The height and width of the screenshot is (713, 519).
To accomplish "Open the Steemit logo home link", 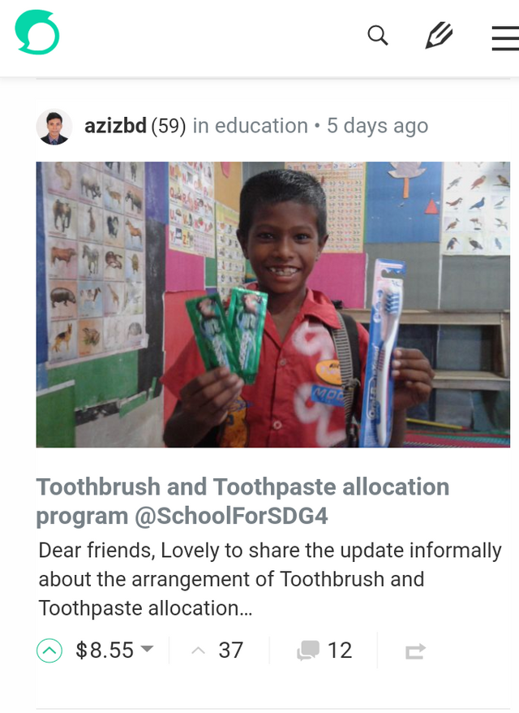I will (37, 32).
